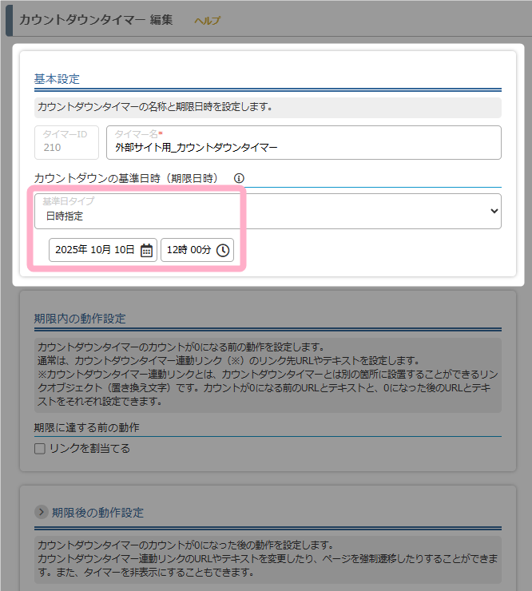
Task: Toggle the リンクを割当てる checkbox
Action: pos(40,449)
